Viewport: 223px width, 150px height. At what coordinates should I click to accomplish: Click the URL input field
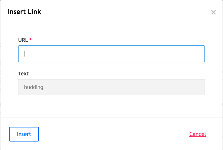point(111,54)
